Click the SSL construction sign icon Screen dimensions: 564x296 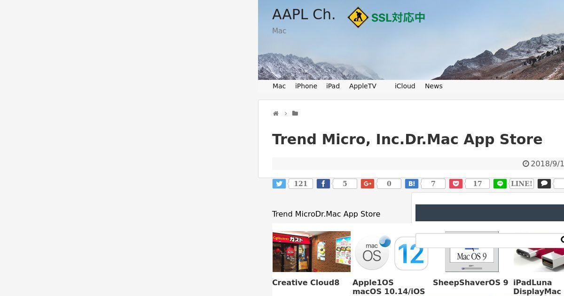(x=358, y=17)
